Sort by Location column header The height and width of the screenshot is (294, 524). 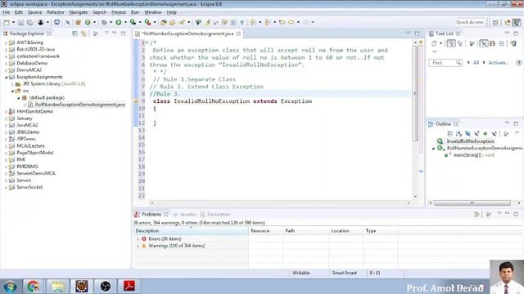[x=346, y=230]
